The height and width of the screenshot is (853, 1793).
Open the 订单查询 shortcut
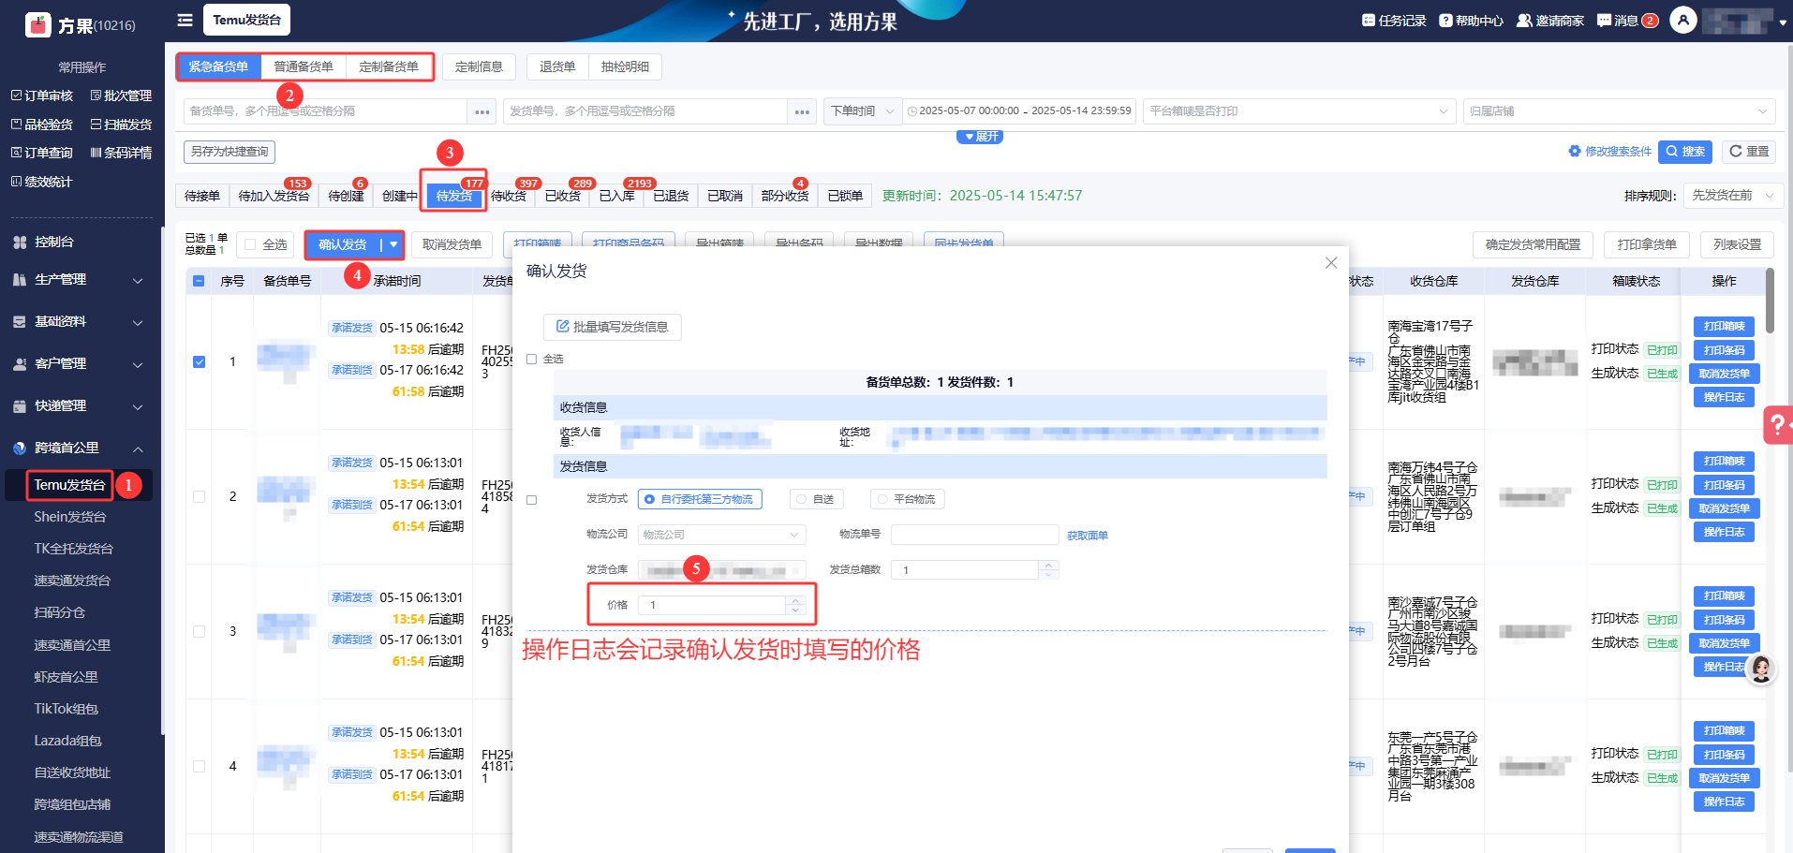click(42, 153)
